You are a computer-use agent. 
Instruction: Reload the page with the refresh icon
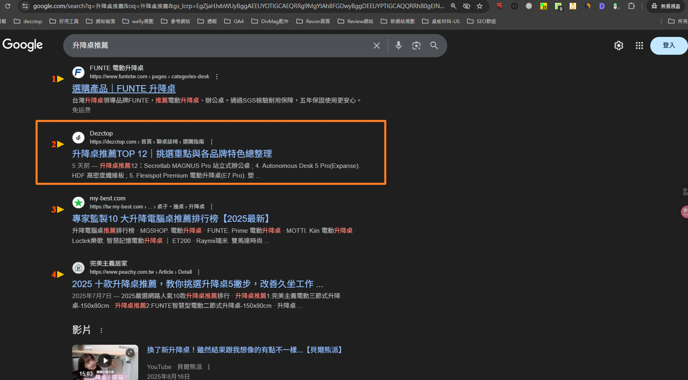8,6
